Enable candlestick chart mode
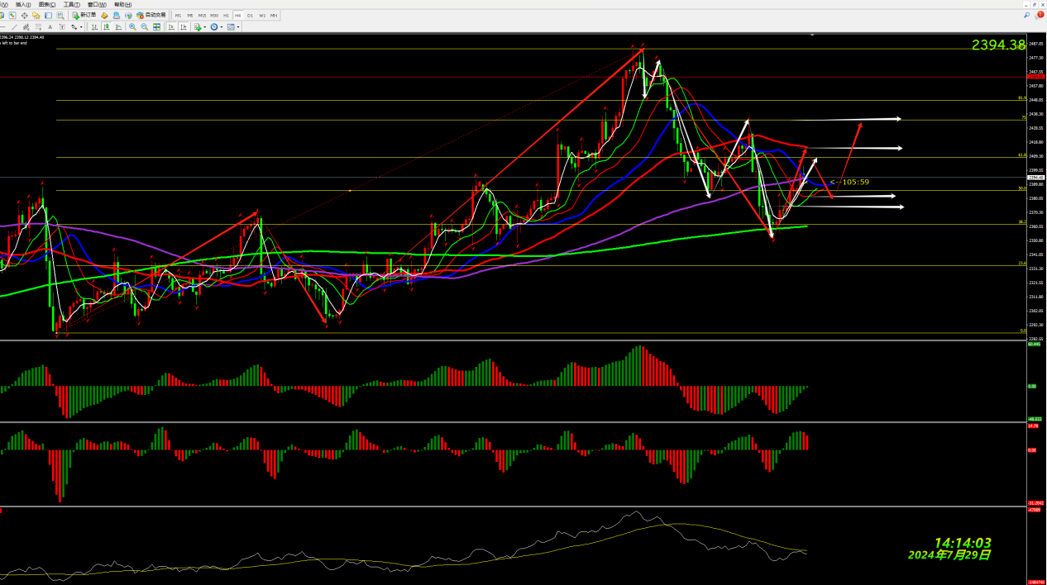The height and width of the screenshot is (585, 1047). (107, 27)
